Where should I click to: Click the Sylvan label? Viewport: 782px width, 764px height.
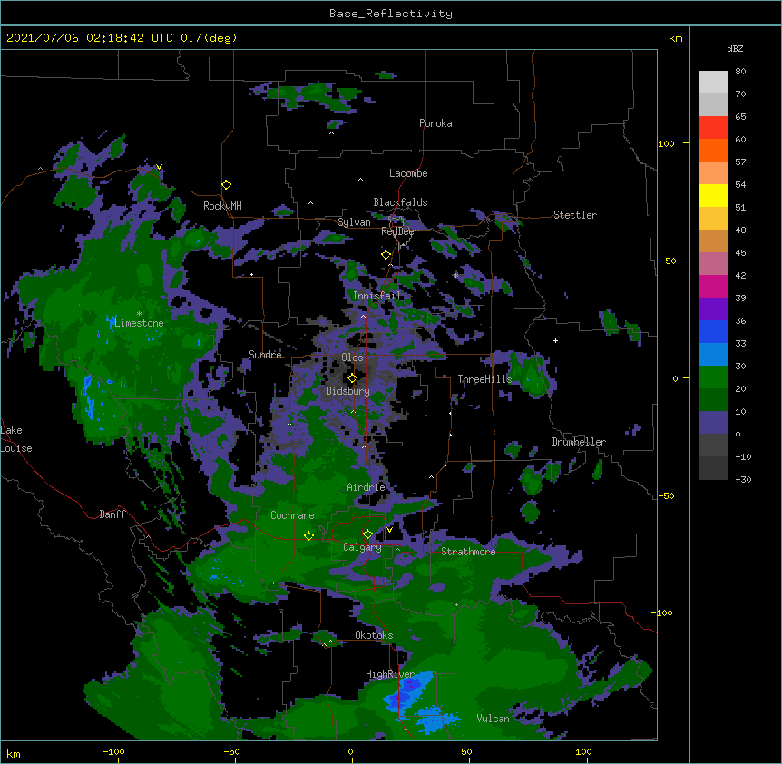[x=354, y=222]
